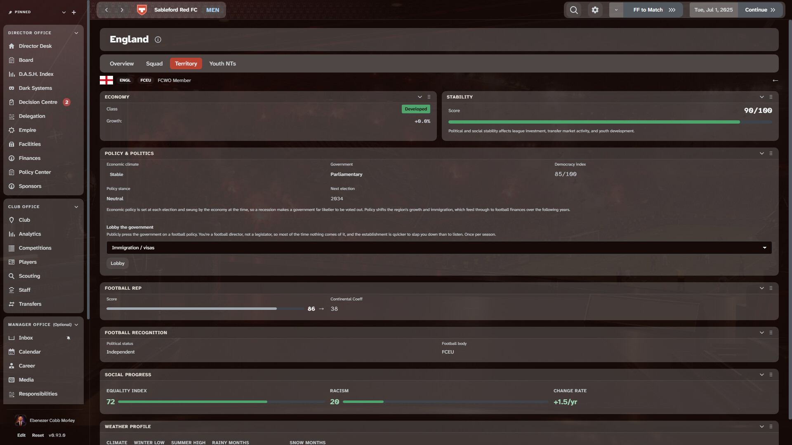Click the England flag icon

pyautogui.click(x=106, y=80)
